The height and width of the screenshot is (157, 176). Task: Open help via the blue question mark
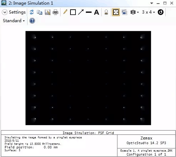pos(32,21)
